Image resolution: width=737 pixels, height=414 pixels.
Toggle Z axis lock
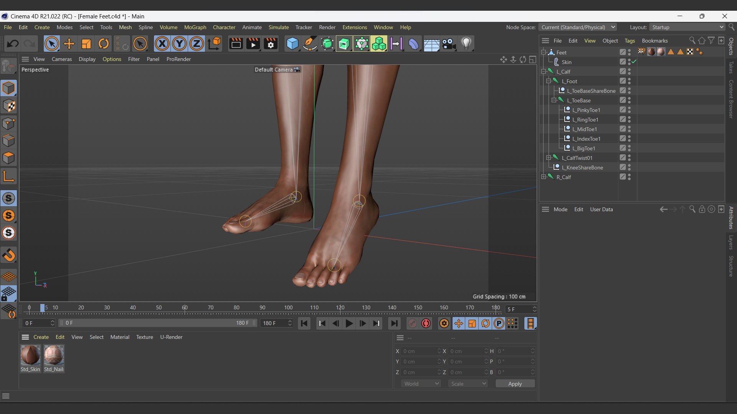click(197, 44)
